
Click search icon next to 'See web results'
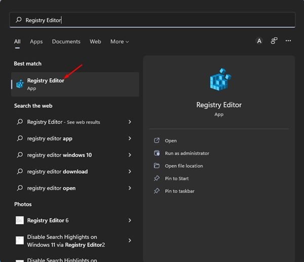pos(20,122)
